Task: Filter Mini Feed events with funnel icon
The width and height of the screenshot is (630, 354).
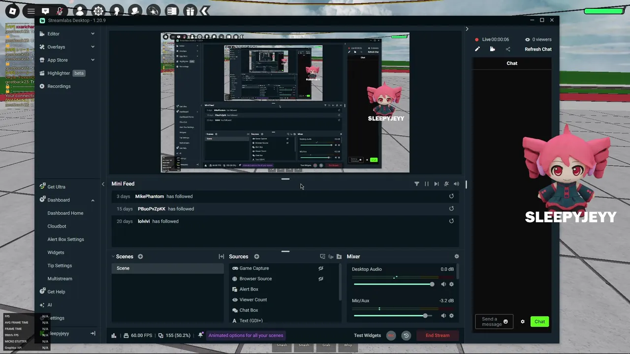Action: [x=417, y=184]
